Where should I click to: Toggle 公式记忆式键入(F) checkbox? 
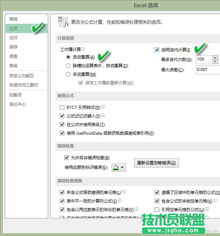tap(62, 116)
